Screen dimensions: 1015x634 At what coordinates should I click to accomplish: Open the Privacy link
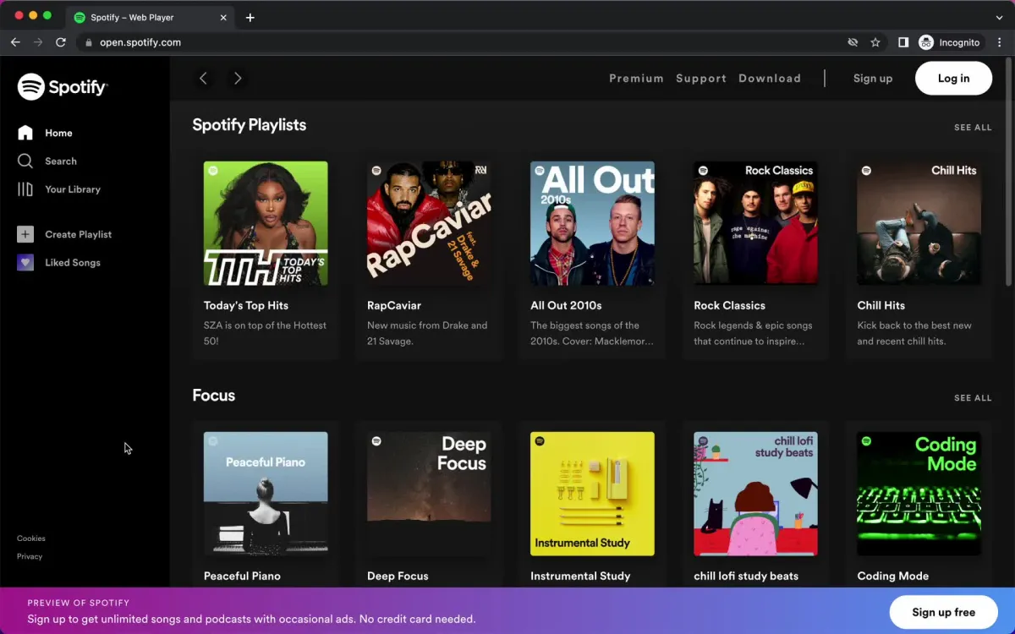(30, 556)
